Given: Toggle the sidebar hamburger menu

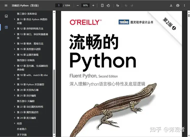Looking at the screenshot, I should pos(6,5).
